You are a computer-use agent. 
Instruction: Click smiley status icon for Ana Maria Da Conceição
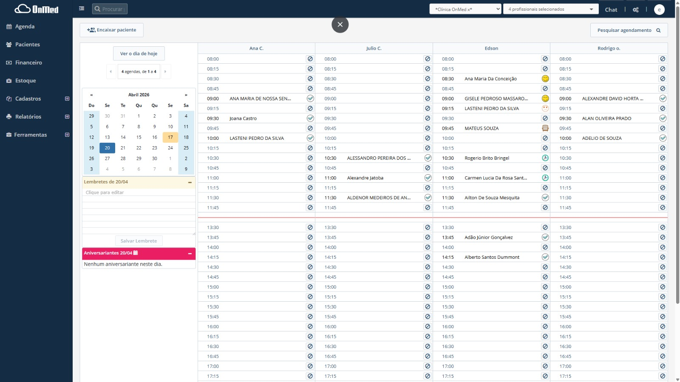(x=545, y=79)
